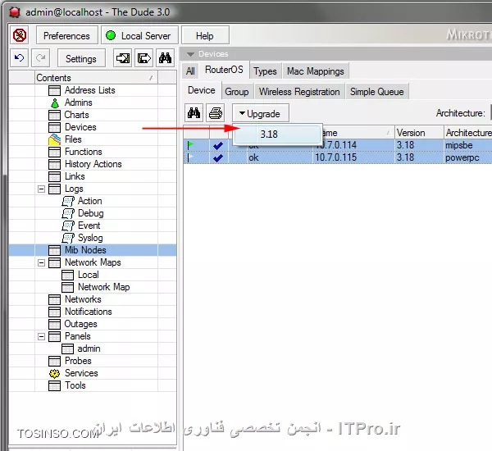Click the disconnect icon beside Preferences

(x=20, y=34)
